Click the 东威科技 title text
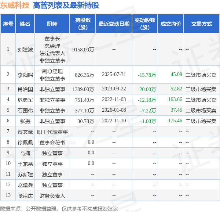 (15, 6)
